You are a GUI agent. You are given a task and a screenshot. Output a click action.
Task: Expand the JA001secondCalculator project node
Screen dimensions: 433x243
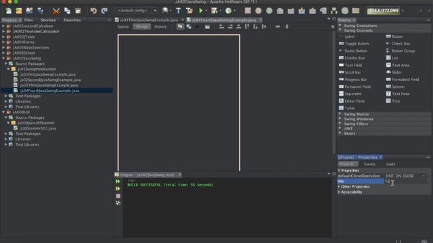[x=3, y=26]
